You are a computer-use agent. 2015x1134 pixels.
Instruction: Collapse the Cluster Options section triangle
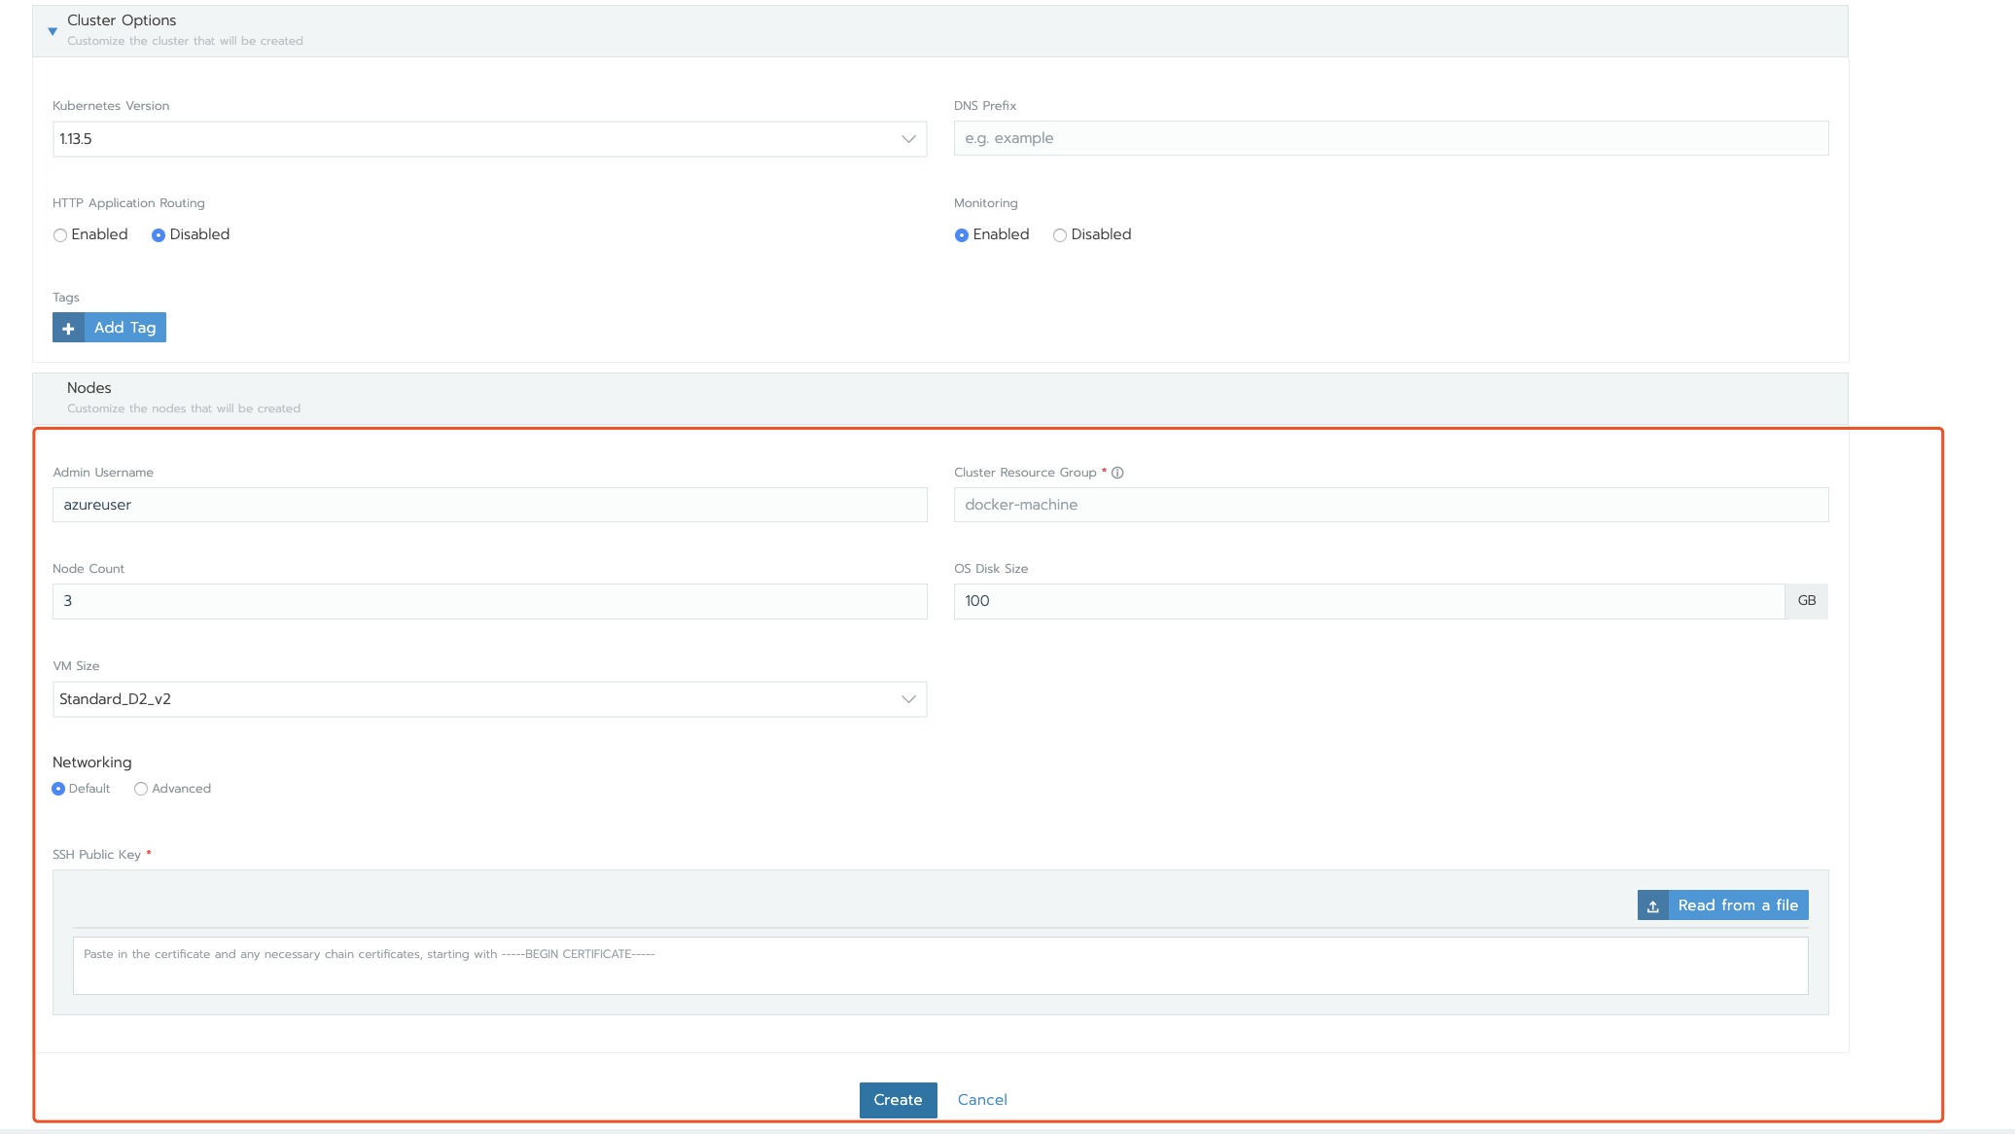coord(53,31)
